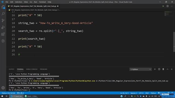Viewport: 175px width, 98px height.
Task: Click on print(search_two) line 22
Action: point(32,39)
